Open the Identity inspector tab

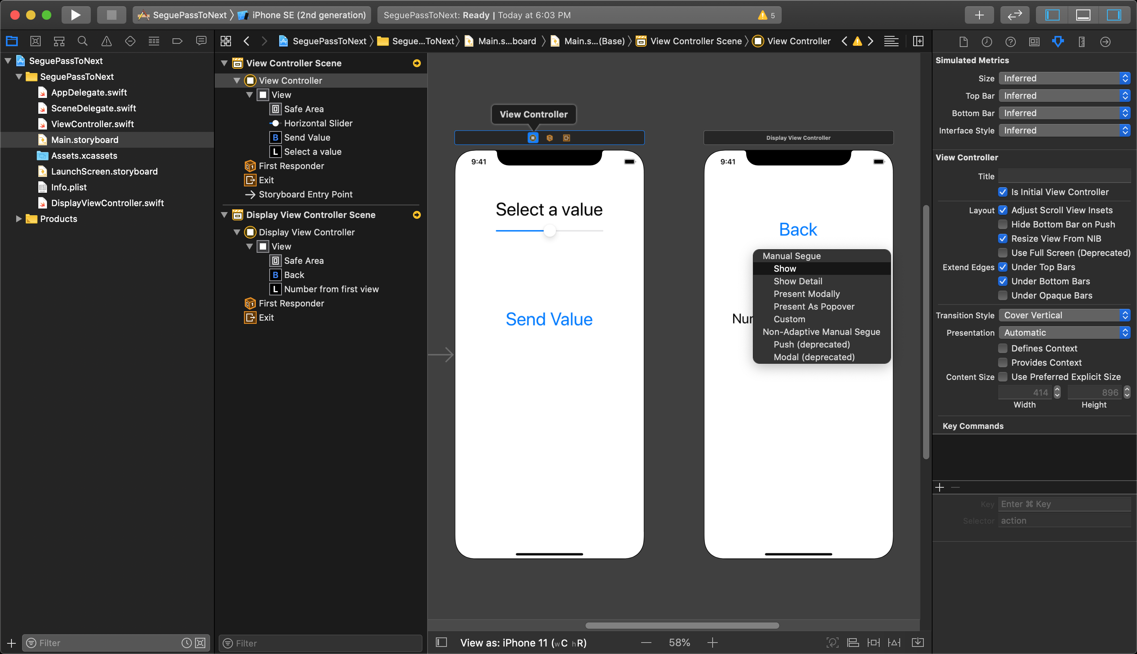pyautogui.click(x=1034, y=42)
